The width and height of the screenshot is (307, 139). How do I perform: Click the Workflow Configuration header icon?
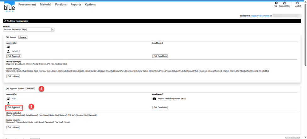[5, 21]
